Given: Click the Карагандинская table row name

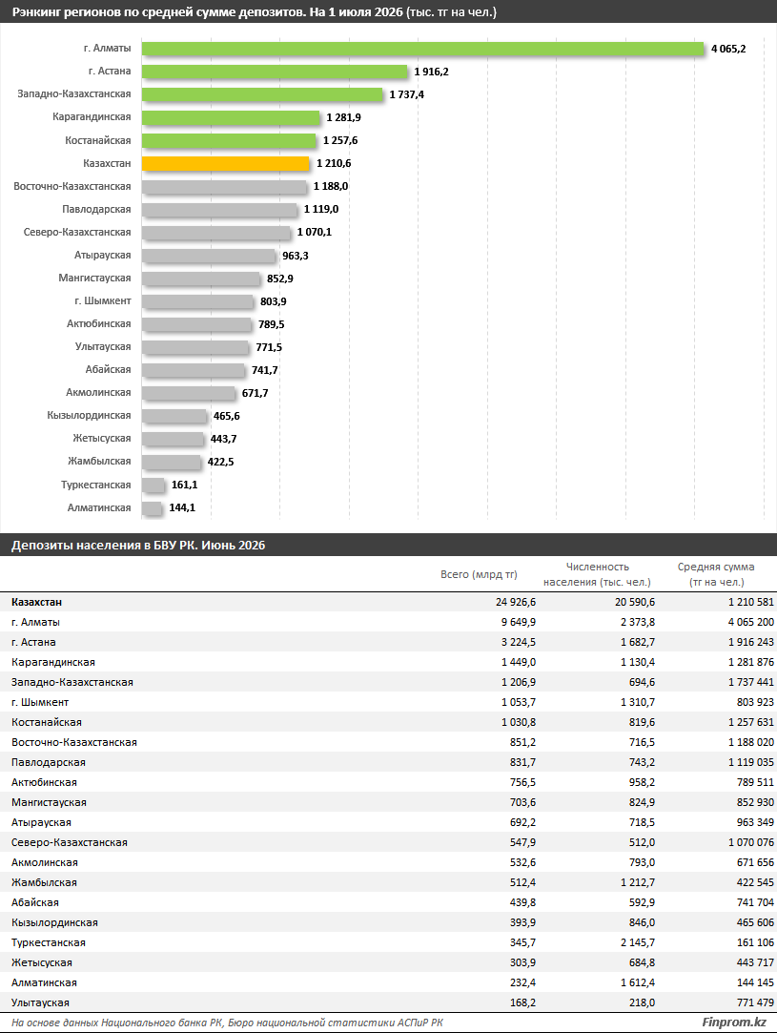Looking at the screenshot, I should [x=53, y=662].
